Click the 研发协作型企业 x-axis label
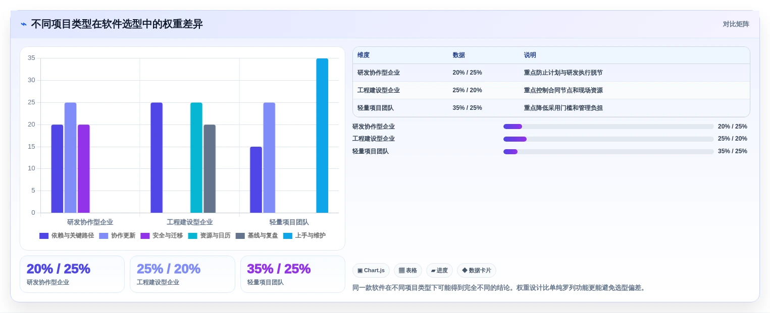The image size is (770, 313). coord(90,222)
